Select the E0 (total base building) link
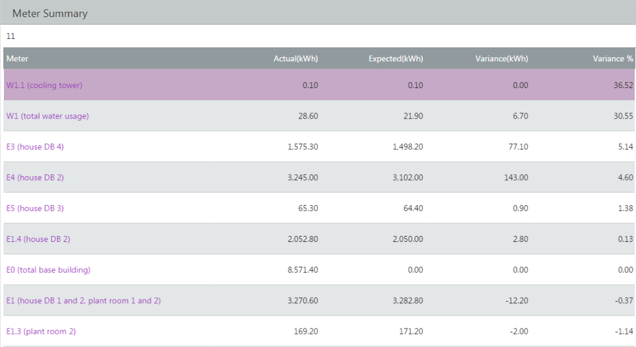 coord(48,270)
